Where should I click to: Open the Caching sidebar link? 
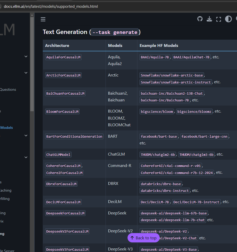(x=6, y=190)
